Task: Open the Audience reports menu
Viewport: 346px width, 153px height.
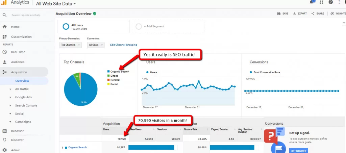Action: coord(18,62)
